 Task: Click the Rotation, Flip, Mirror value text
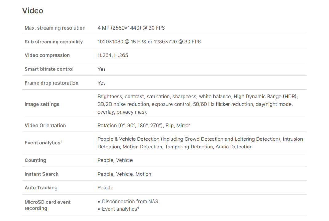(144, 126)
